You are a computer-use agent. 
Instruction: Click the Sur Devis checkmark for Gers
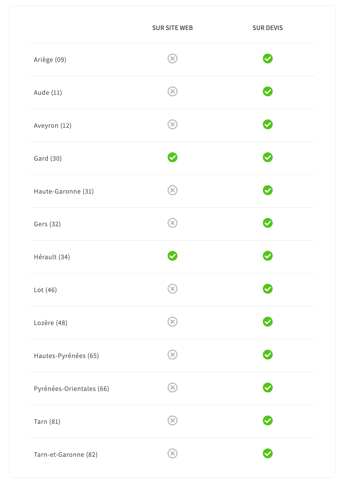point(268,223)
